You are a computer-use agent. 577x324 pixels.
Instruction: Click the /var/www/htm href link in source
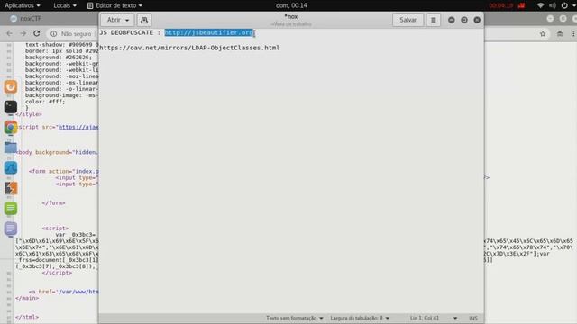(x=78, y=292)
